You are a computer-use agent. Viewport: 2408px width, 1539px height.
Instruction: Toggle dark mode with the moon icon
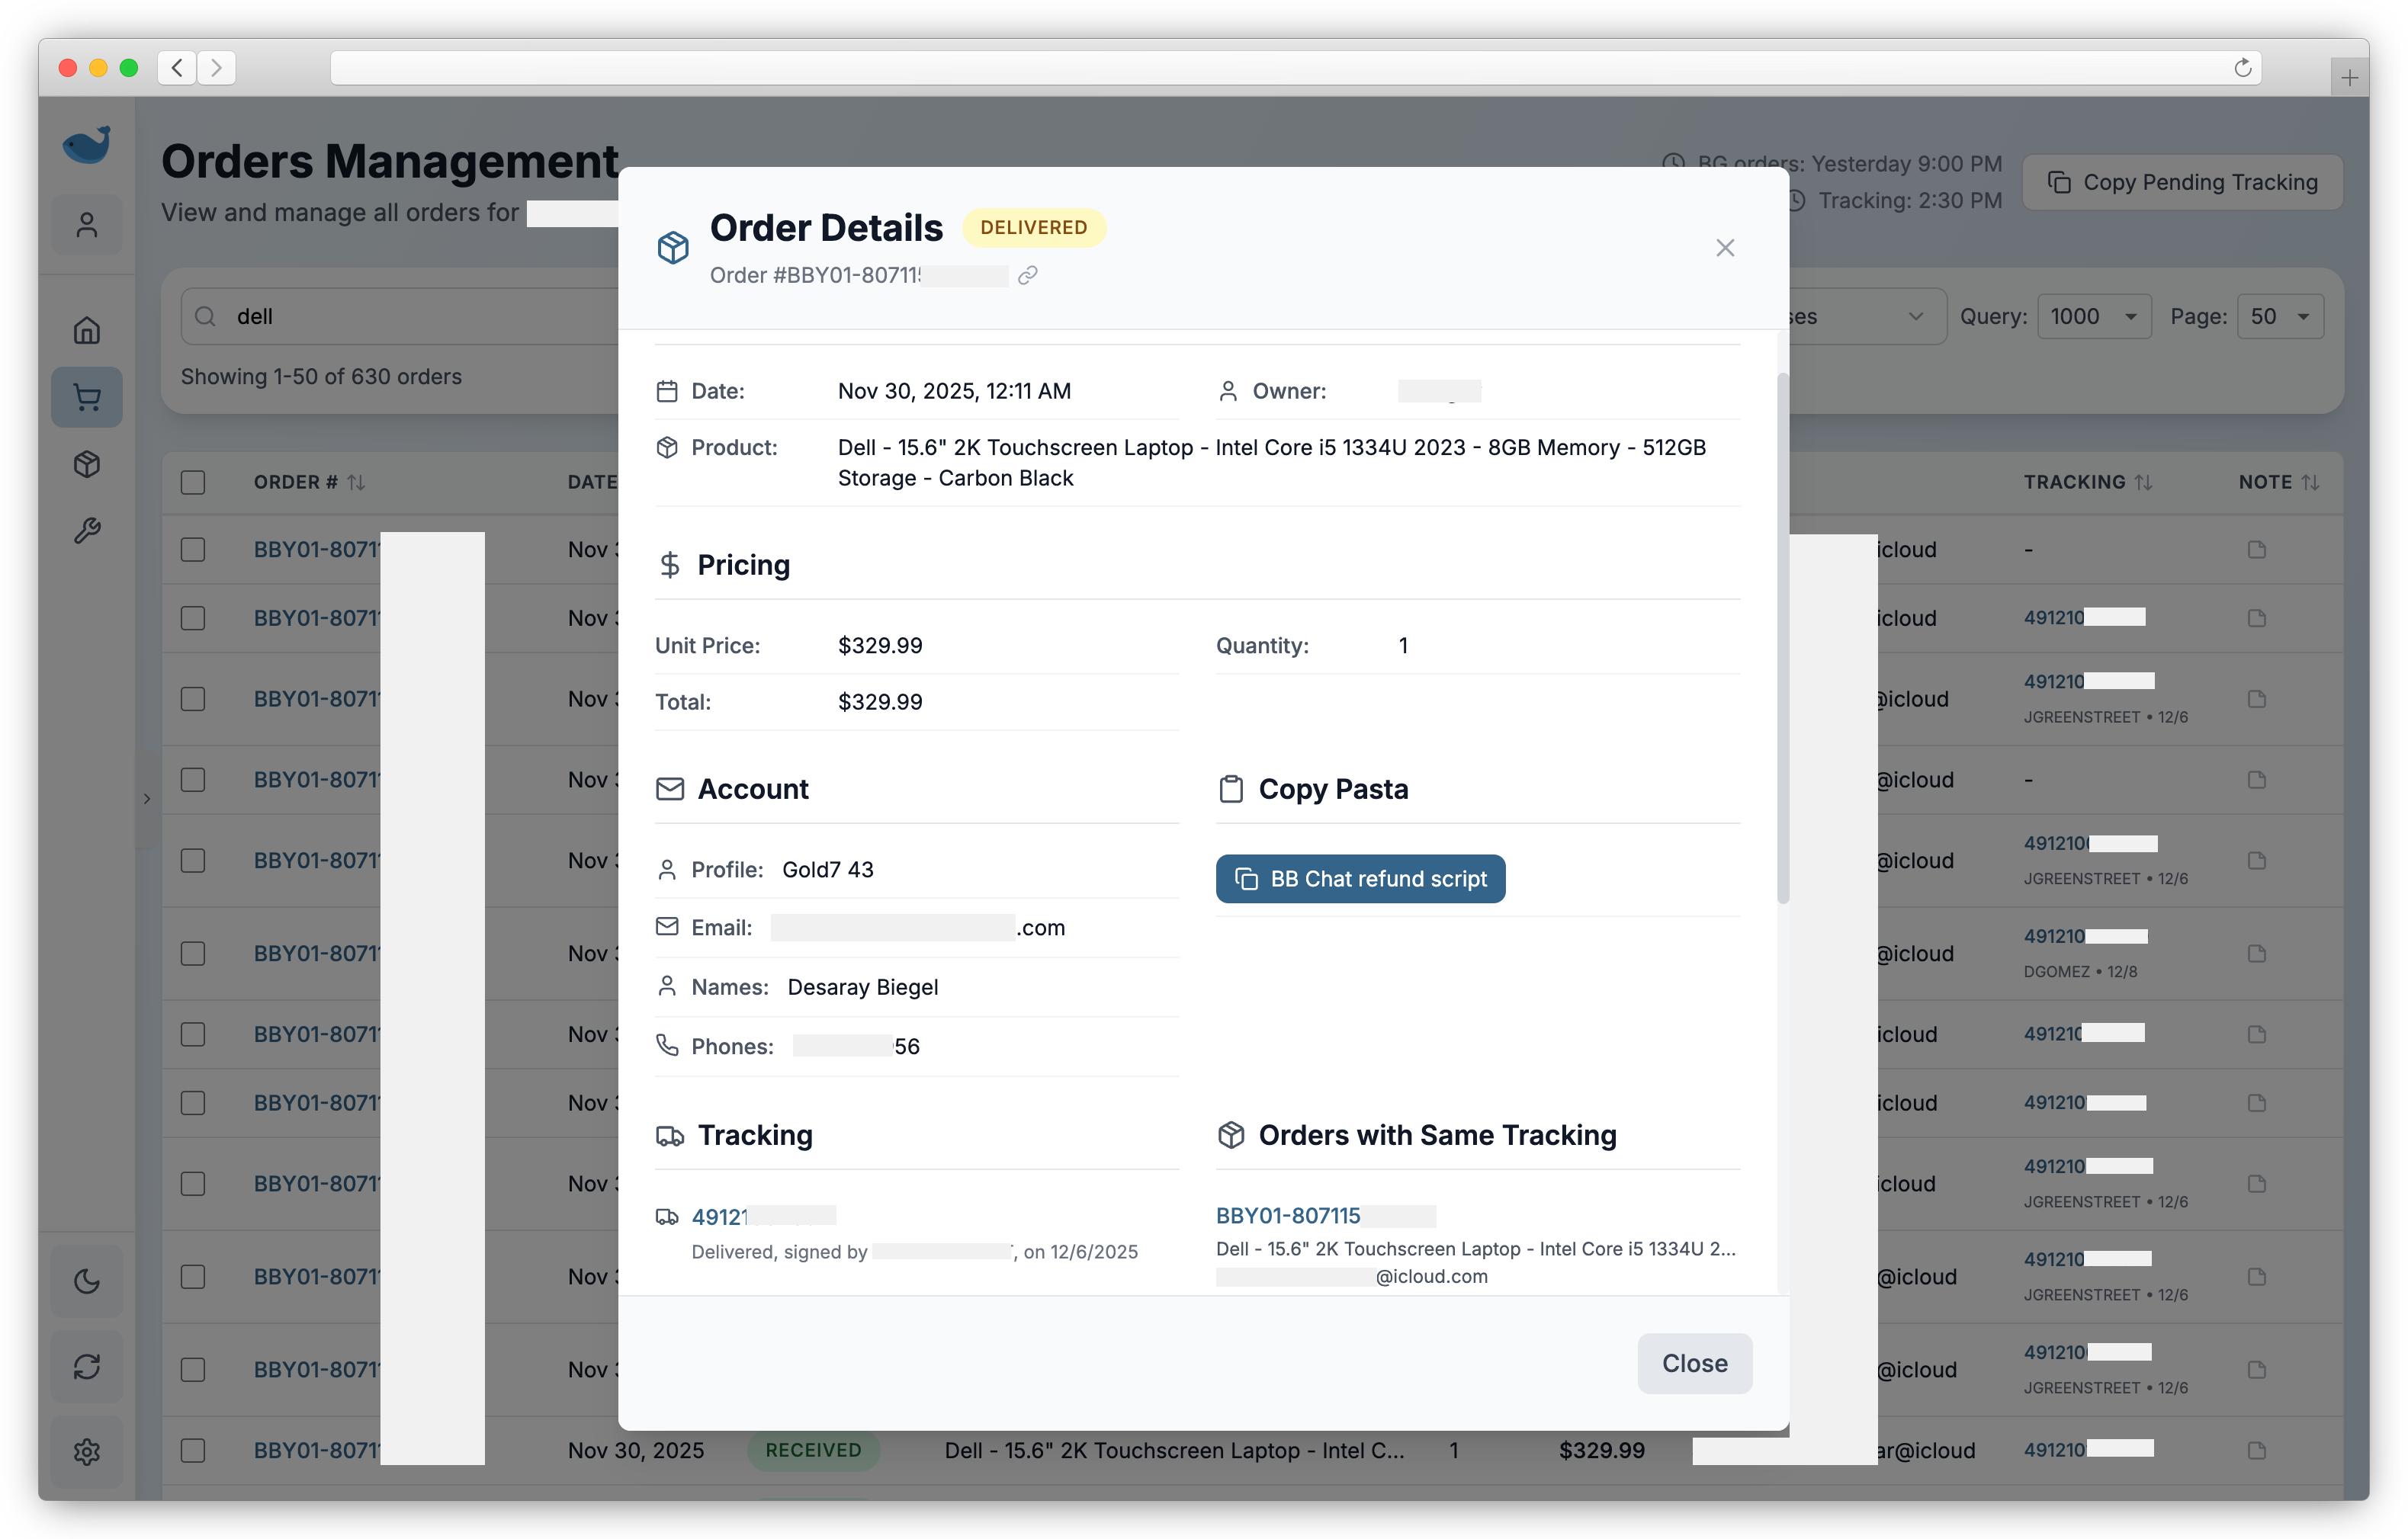(87, 1280)
